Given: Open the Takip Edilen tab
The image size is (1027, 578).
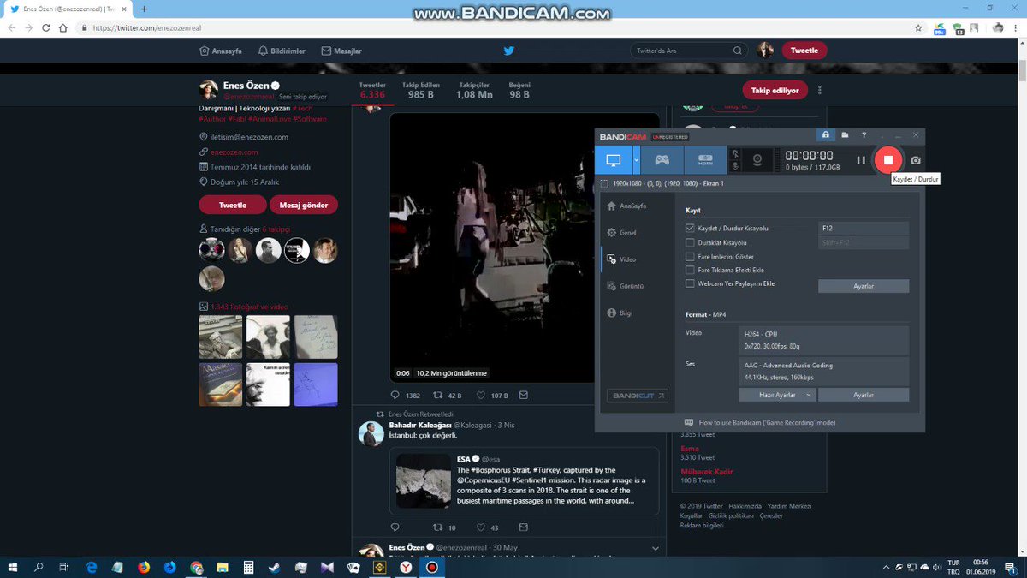Looking at the screenshot, I should pos(423,90).
